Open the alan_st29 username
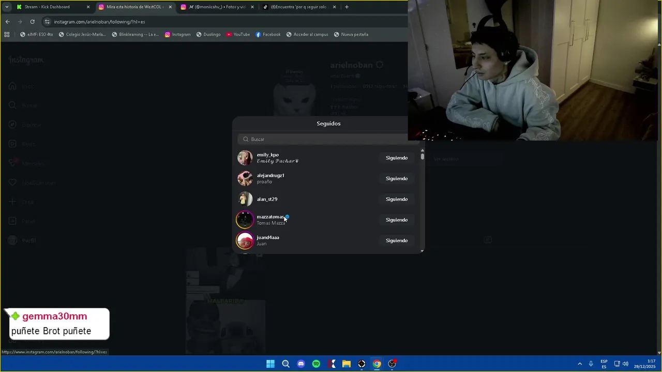Image resolution: width=662 pixels, height=372 pixels. point(267,199)
